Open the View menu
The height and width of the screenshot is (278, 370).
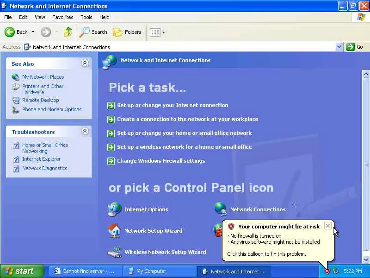(40, 17)
